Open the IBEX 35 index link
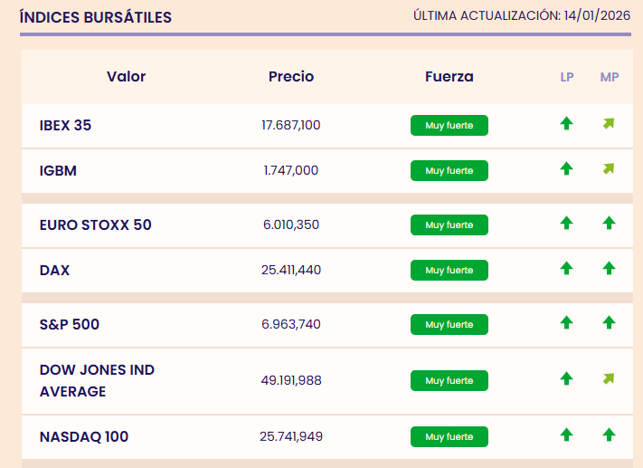The width and height of the screenshot is (643, 468). click(x=66, y=125)
